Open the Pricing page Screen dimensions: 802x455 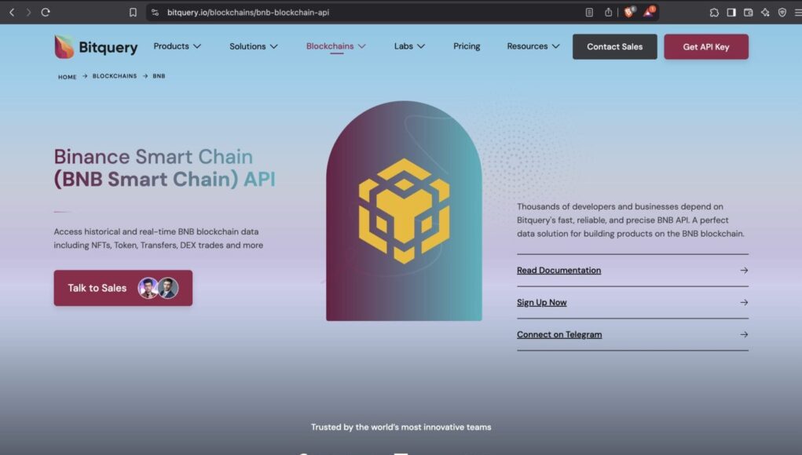[467, 46]
